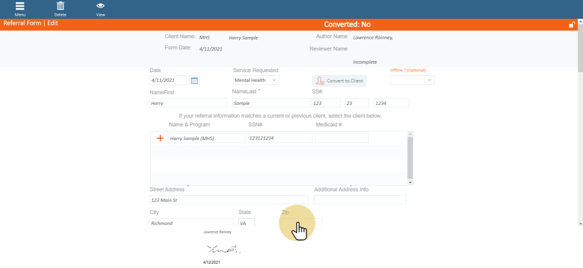Click the Date field showing 4/11/2021
Image resolution: width=583 pixels, height=268 pixels.
tap(169, 80)
